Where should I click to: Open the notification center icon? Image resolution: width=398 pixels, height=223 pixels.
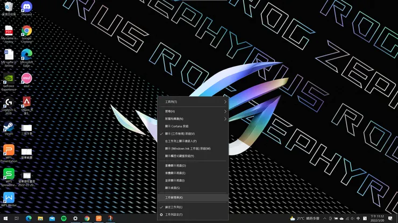pyautogui.click(x=390, y=218)
